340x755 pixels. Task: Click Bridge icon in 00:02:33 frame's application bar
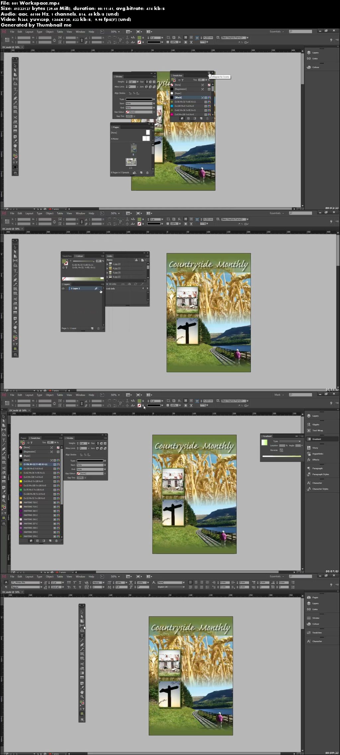pyautogui.click(x=102, y=32)
